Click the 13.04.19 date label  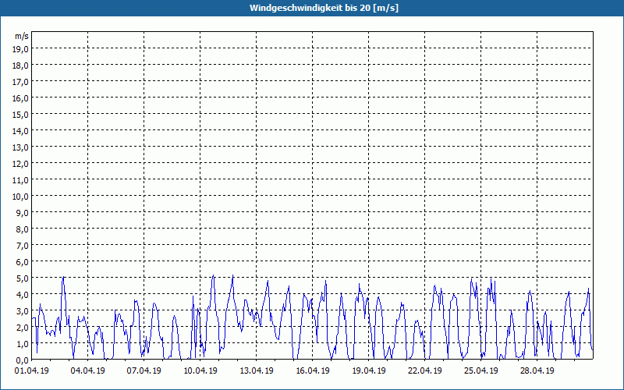[x=257, y=371]
